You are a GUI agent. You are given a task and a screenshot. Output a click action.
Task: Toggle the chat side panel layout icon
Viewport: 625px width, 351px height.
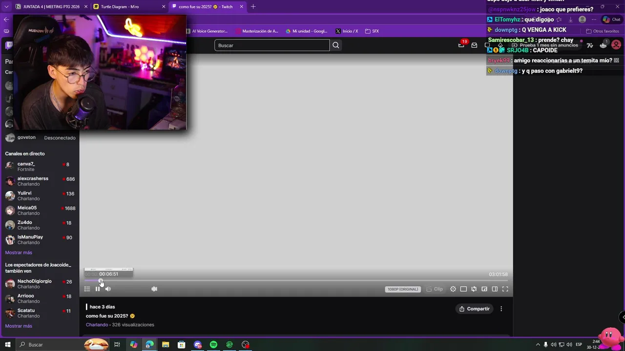click(x=495, y=289)
